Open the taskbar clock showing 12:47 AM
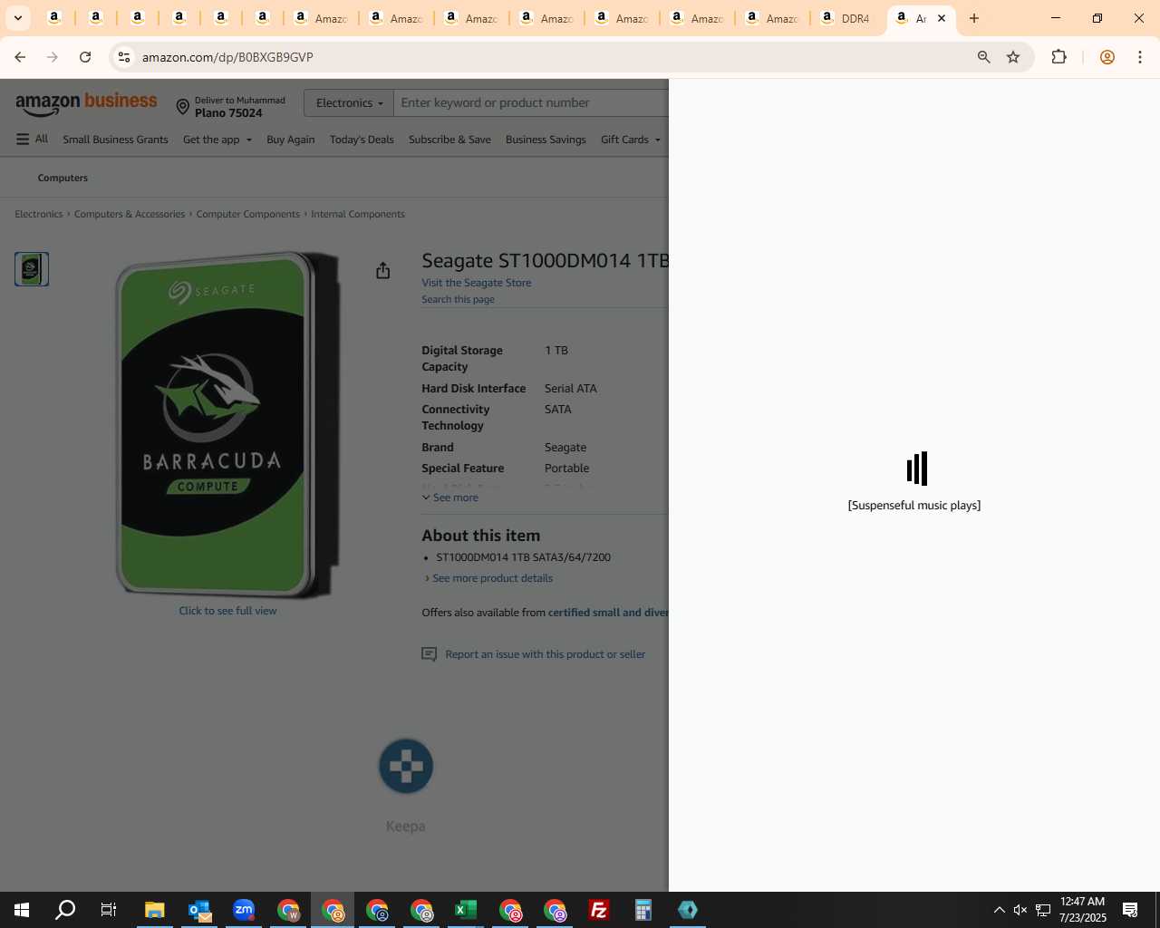 point(1083,910)
